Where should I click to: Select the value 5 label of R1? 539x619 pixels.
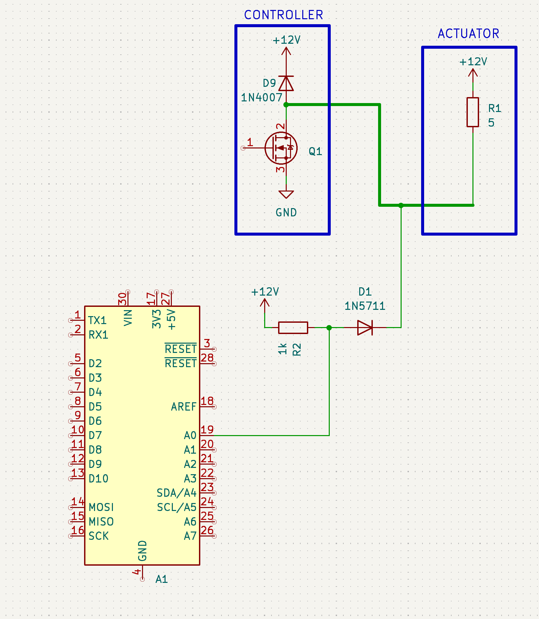tap(491, 123)
